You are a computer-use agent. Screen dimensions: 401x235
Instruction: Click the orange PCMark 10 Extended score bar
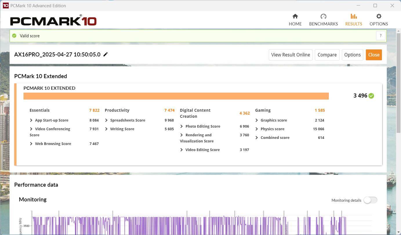[176, 96]
